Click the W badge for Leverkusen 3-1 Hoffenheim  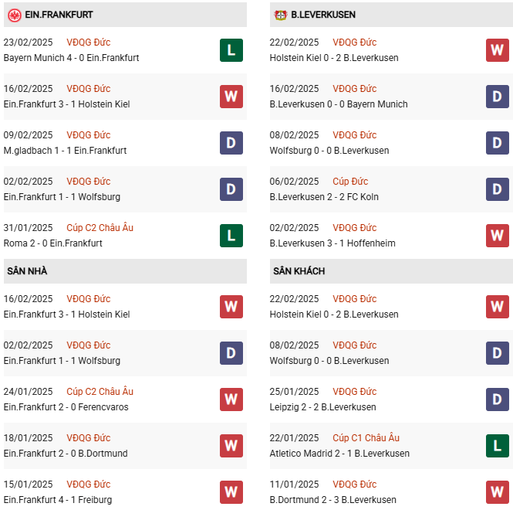(x=498, y=236)
